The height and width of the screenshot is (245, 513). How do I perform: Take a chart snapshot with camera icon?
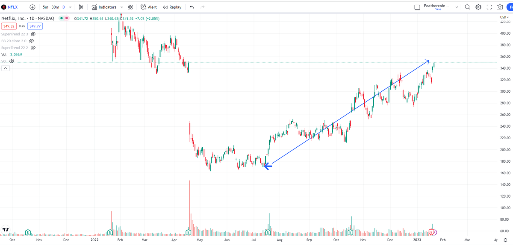pos(500,7)
